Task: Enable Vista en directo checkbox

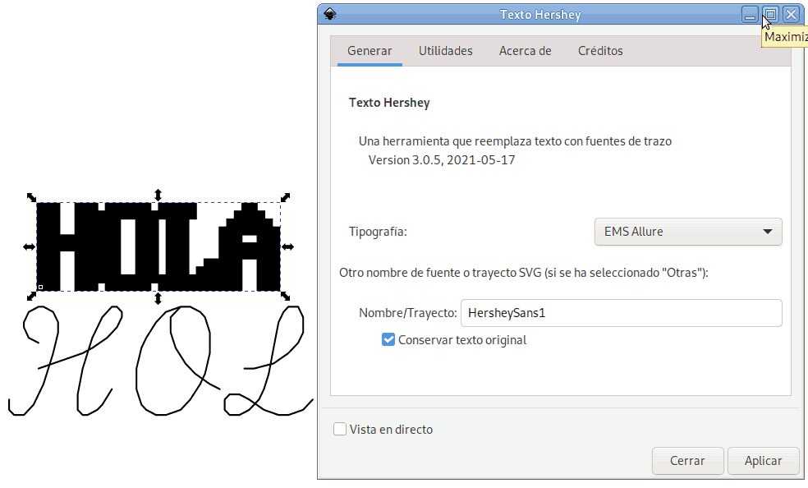Action: [x=340, y=429]
